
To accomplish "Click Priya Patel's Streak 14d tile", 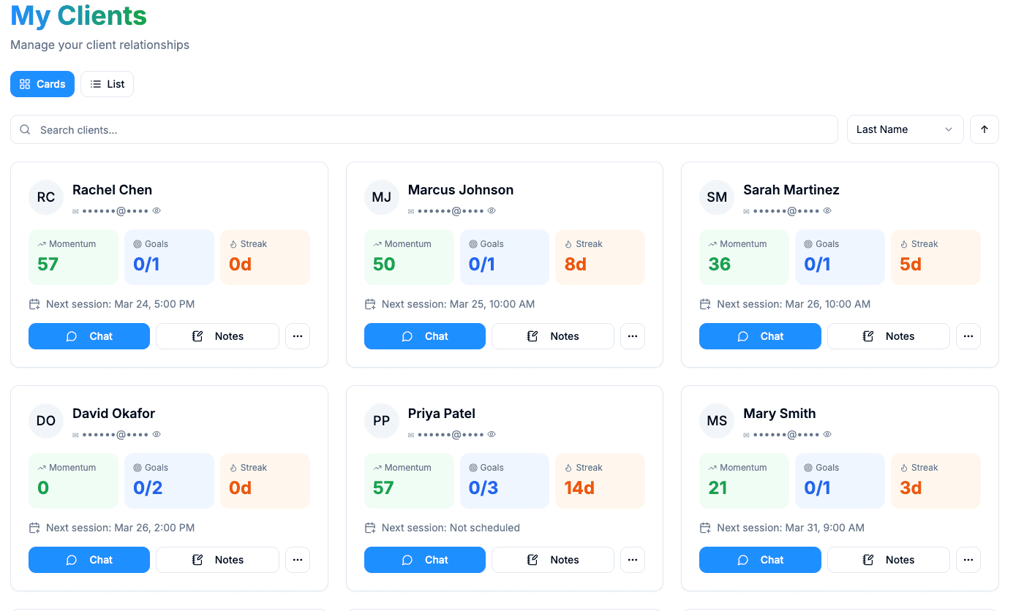I will [600, 481].
